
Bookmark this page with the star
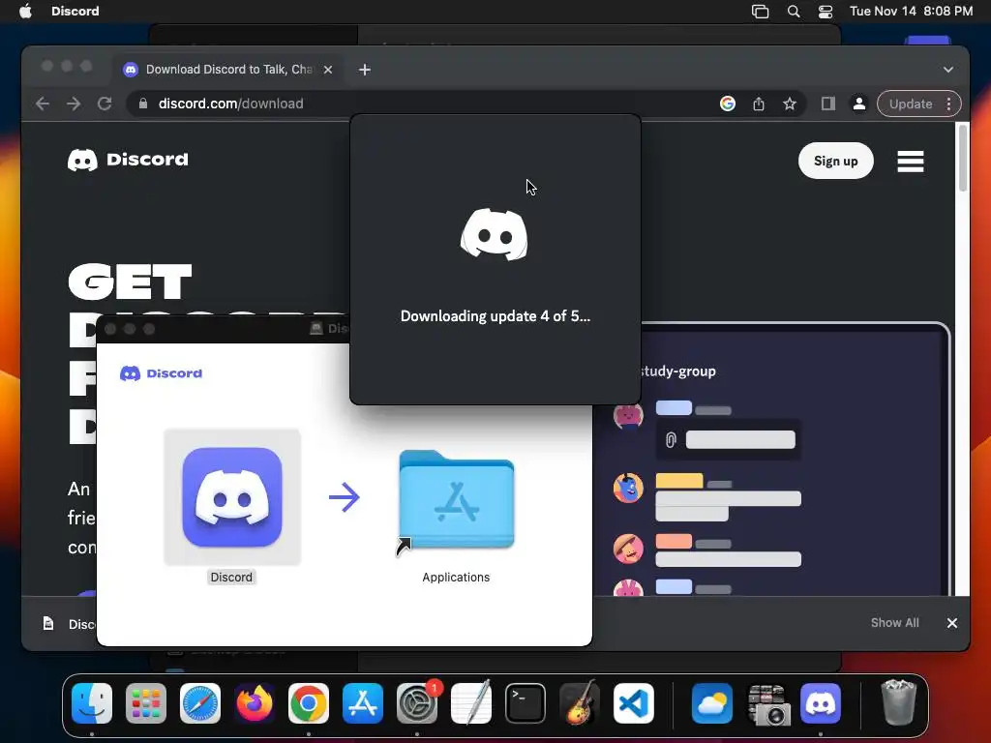[x=790, y=104]
